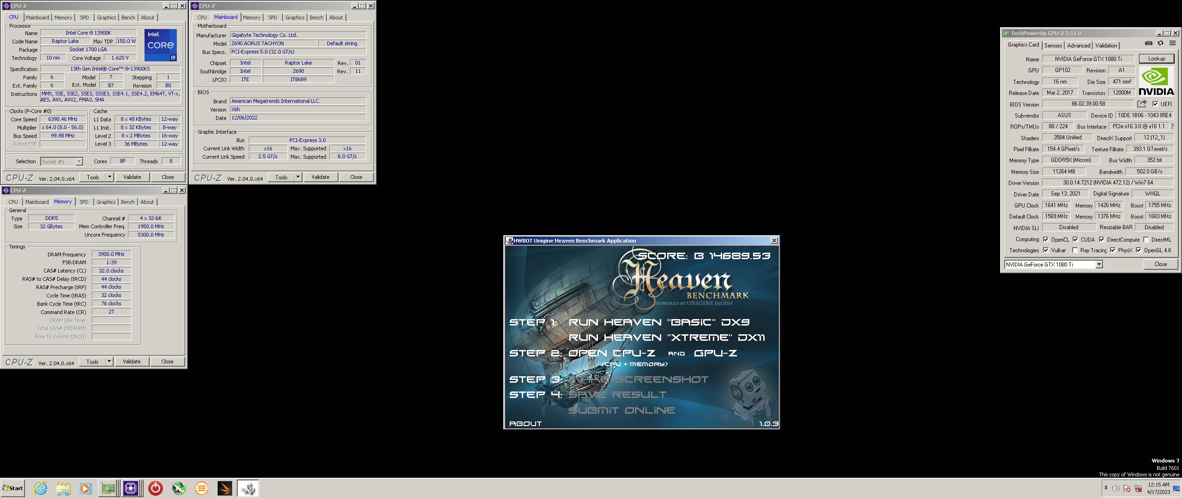
Task: Click the Core Speed 6398.46 MHz field
Action: point(63,119)
